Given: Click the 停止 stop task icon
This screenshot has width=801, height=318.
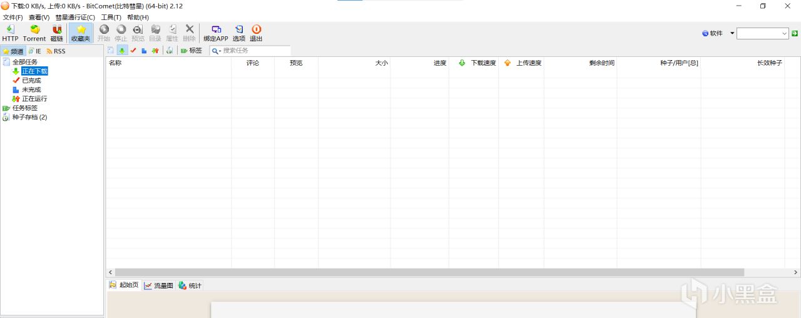Looking at the screenshot, I should [121, 33].
